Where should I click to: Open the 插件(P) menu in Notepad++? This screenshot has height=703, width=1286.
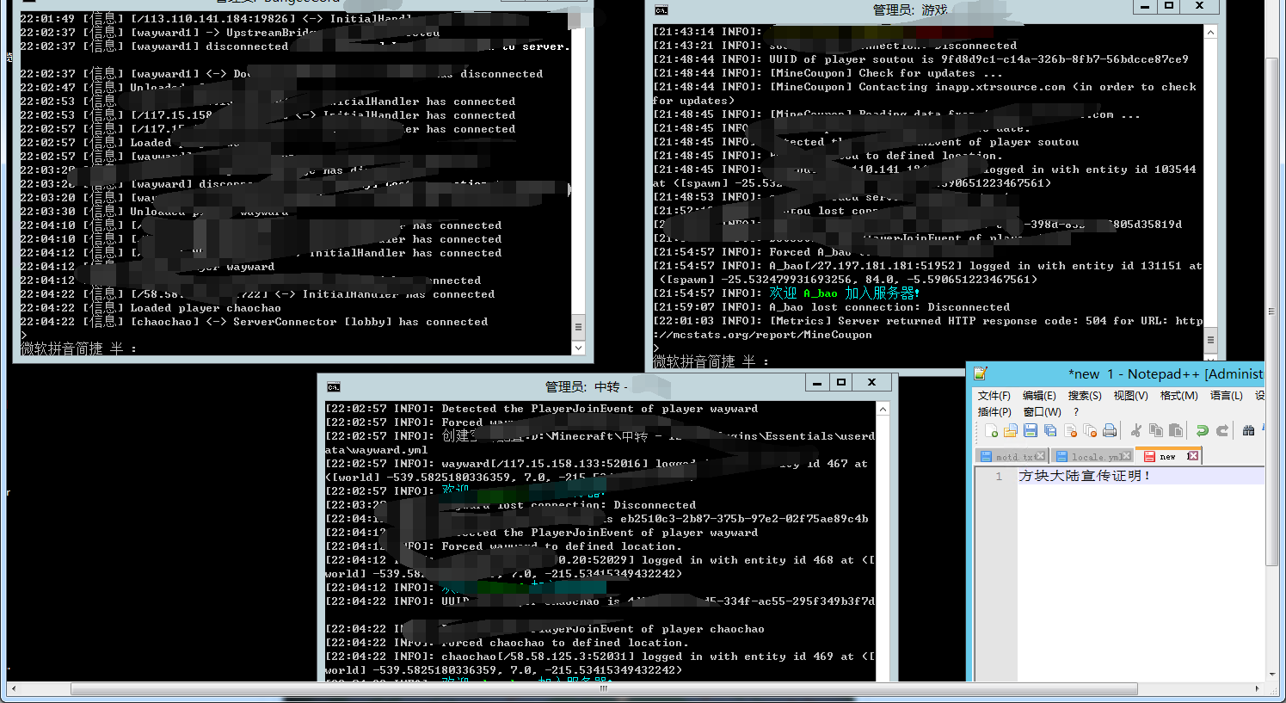point(994,411)
